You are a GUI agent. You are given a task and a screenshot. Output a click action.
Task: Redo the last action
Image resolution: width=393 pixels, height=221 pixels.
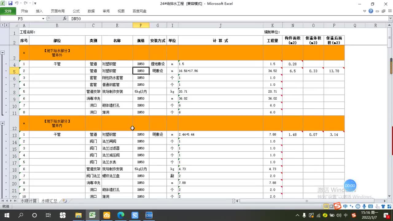pyautogui.click(x=25, y=3)
